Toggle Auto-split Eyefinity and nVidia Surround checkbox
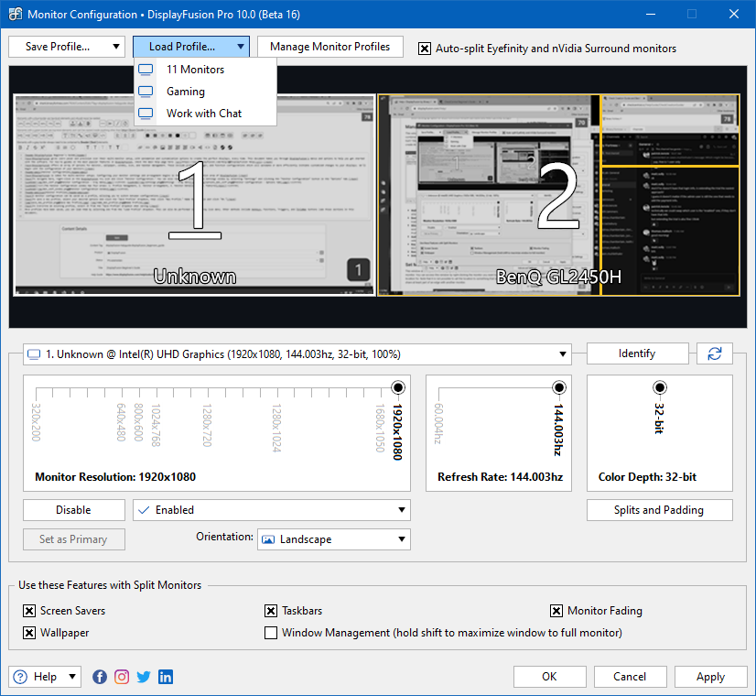 425,49
